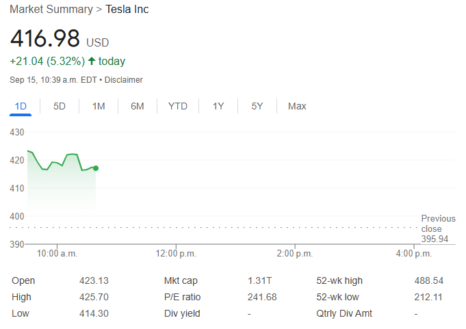Click the Tesla Inc title
Image resolution: width=466 pixels, height=329 pixels.
click(x=127, y=10)
